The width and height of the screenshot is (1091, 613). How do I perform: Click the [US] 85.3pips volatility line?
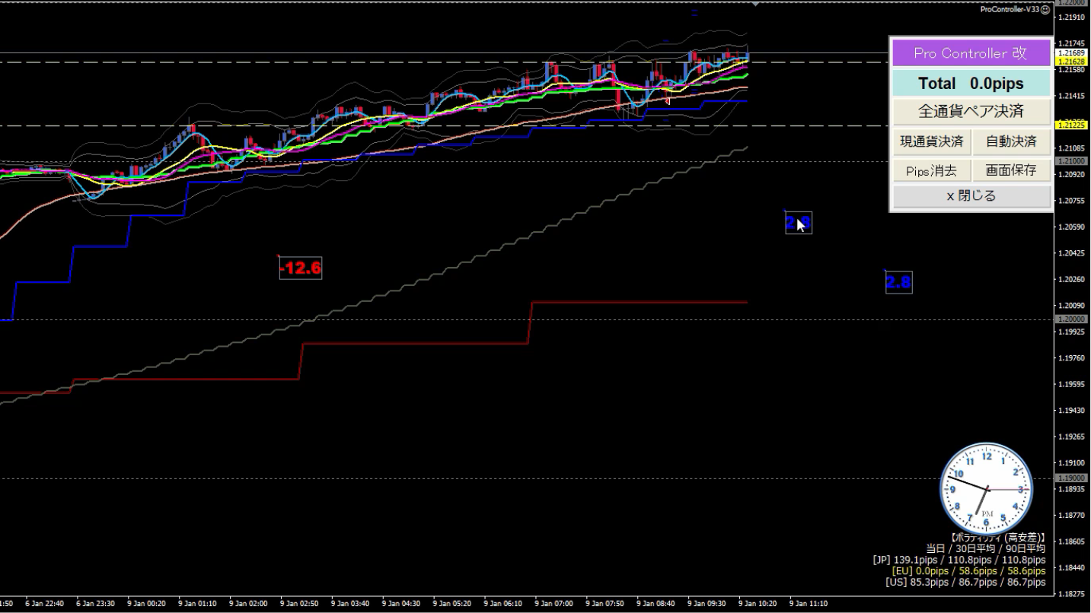[965, 582]
